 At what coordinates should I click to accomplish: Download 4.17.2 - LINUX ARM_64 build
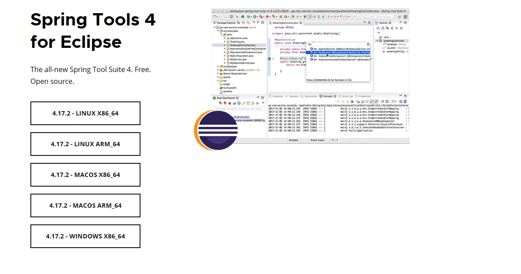(x=85, y=144)
